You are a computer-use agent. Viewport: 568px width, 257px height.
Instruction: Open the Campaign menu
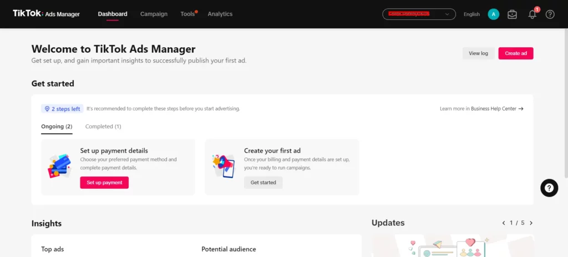coord(154,14)
